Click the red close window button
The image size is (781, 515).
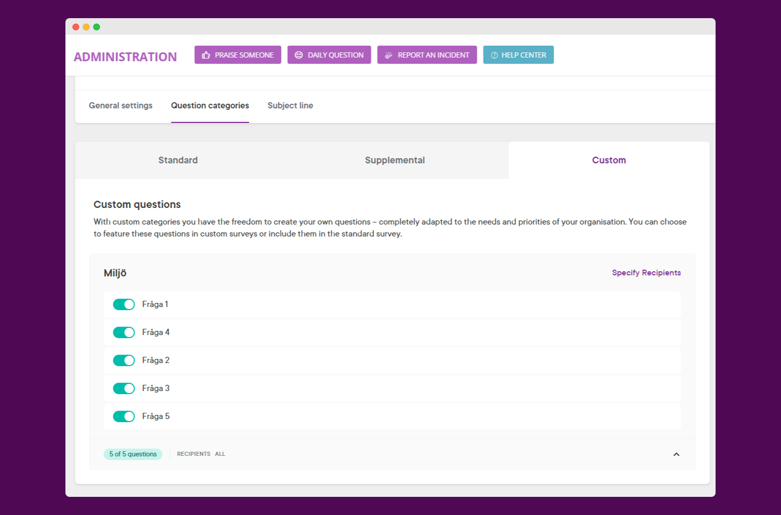click(76, 27)
